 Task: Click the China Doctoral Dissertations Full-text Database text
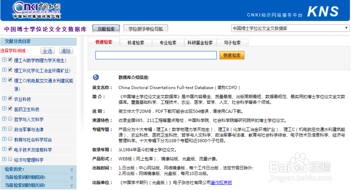(166, 88)
